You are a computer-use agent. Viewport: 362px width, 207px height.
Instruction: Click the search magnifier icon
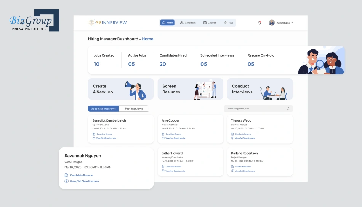coord(288,109)
